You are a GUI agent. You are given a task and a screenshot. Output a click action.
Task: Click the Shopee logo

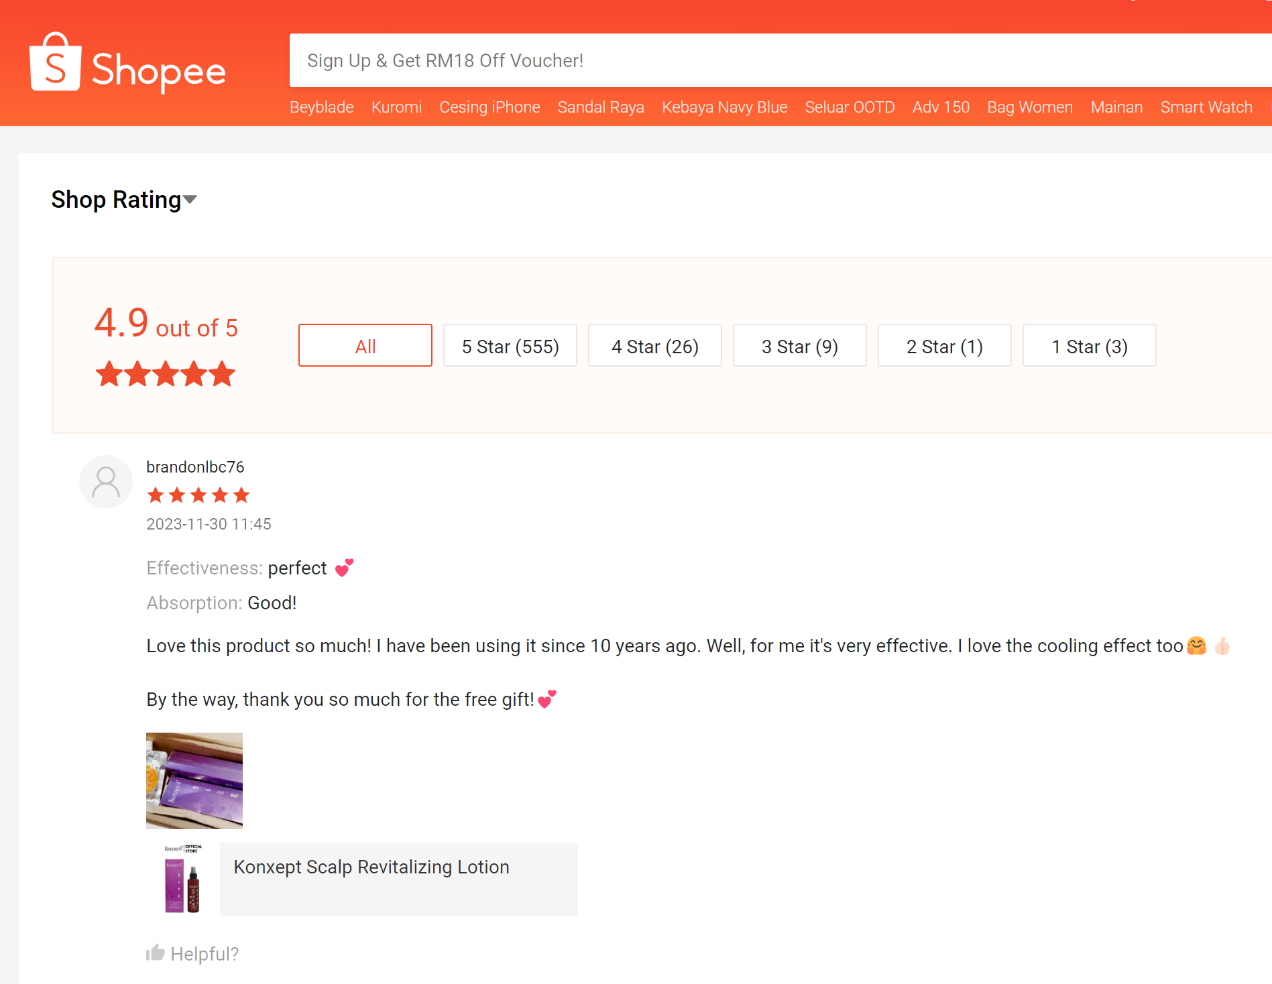[127, 64]
